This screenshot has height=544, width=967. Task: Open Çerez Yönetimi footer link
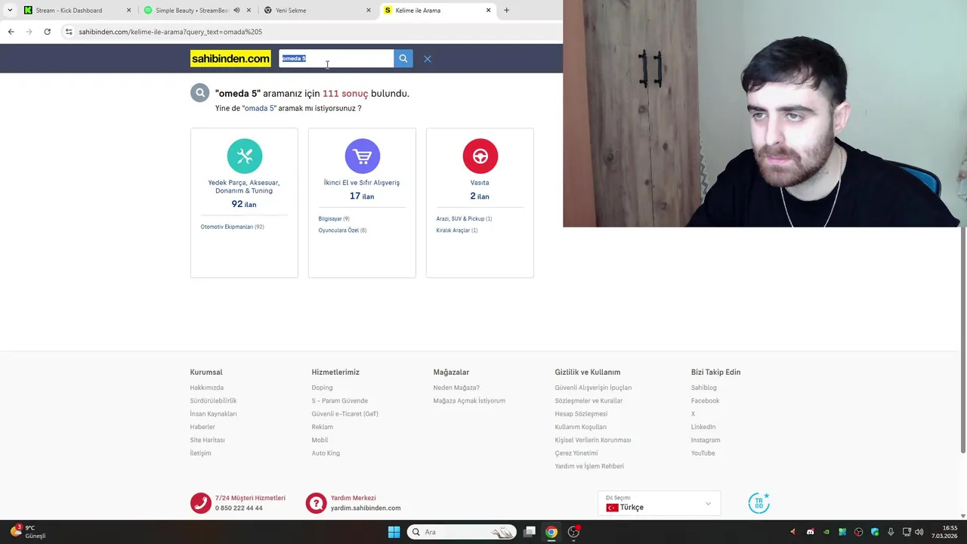576,453
